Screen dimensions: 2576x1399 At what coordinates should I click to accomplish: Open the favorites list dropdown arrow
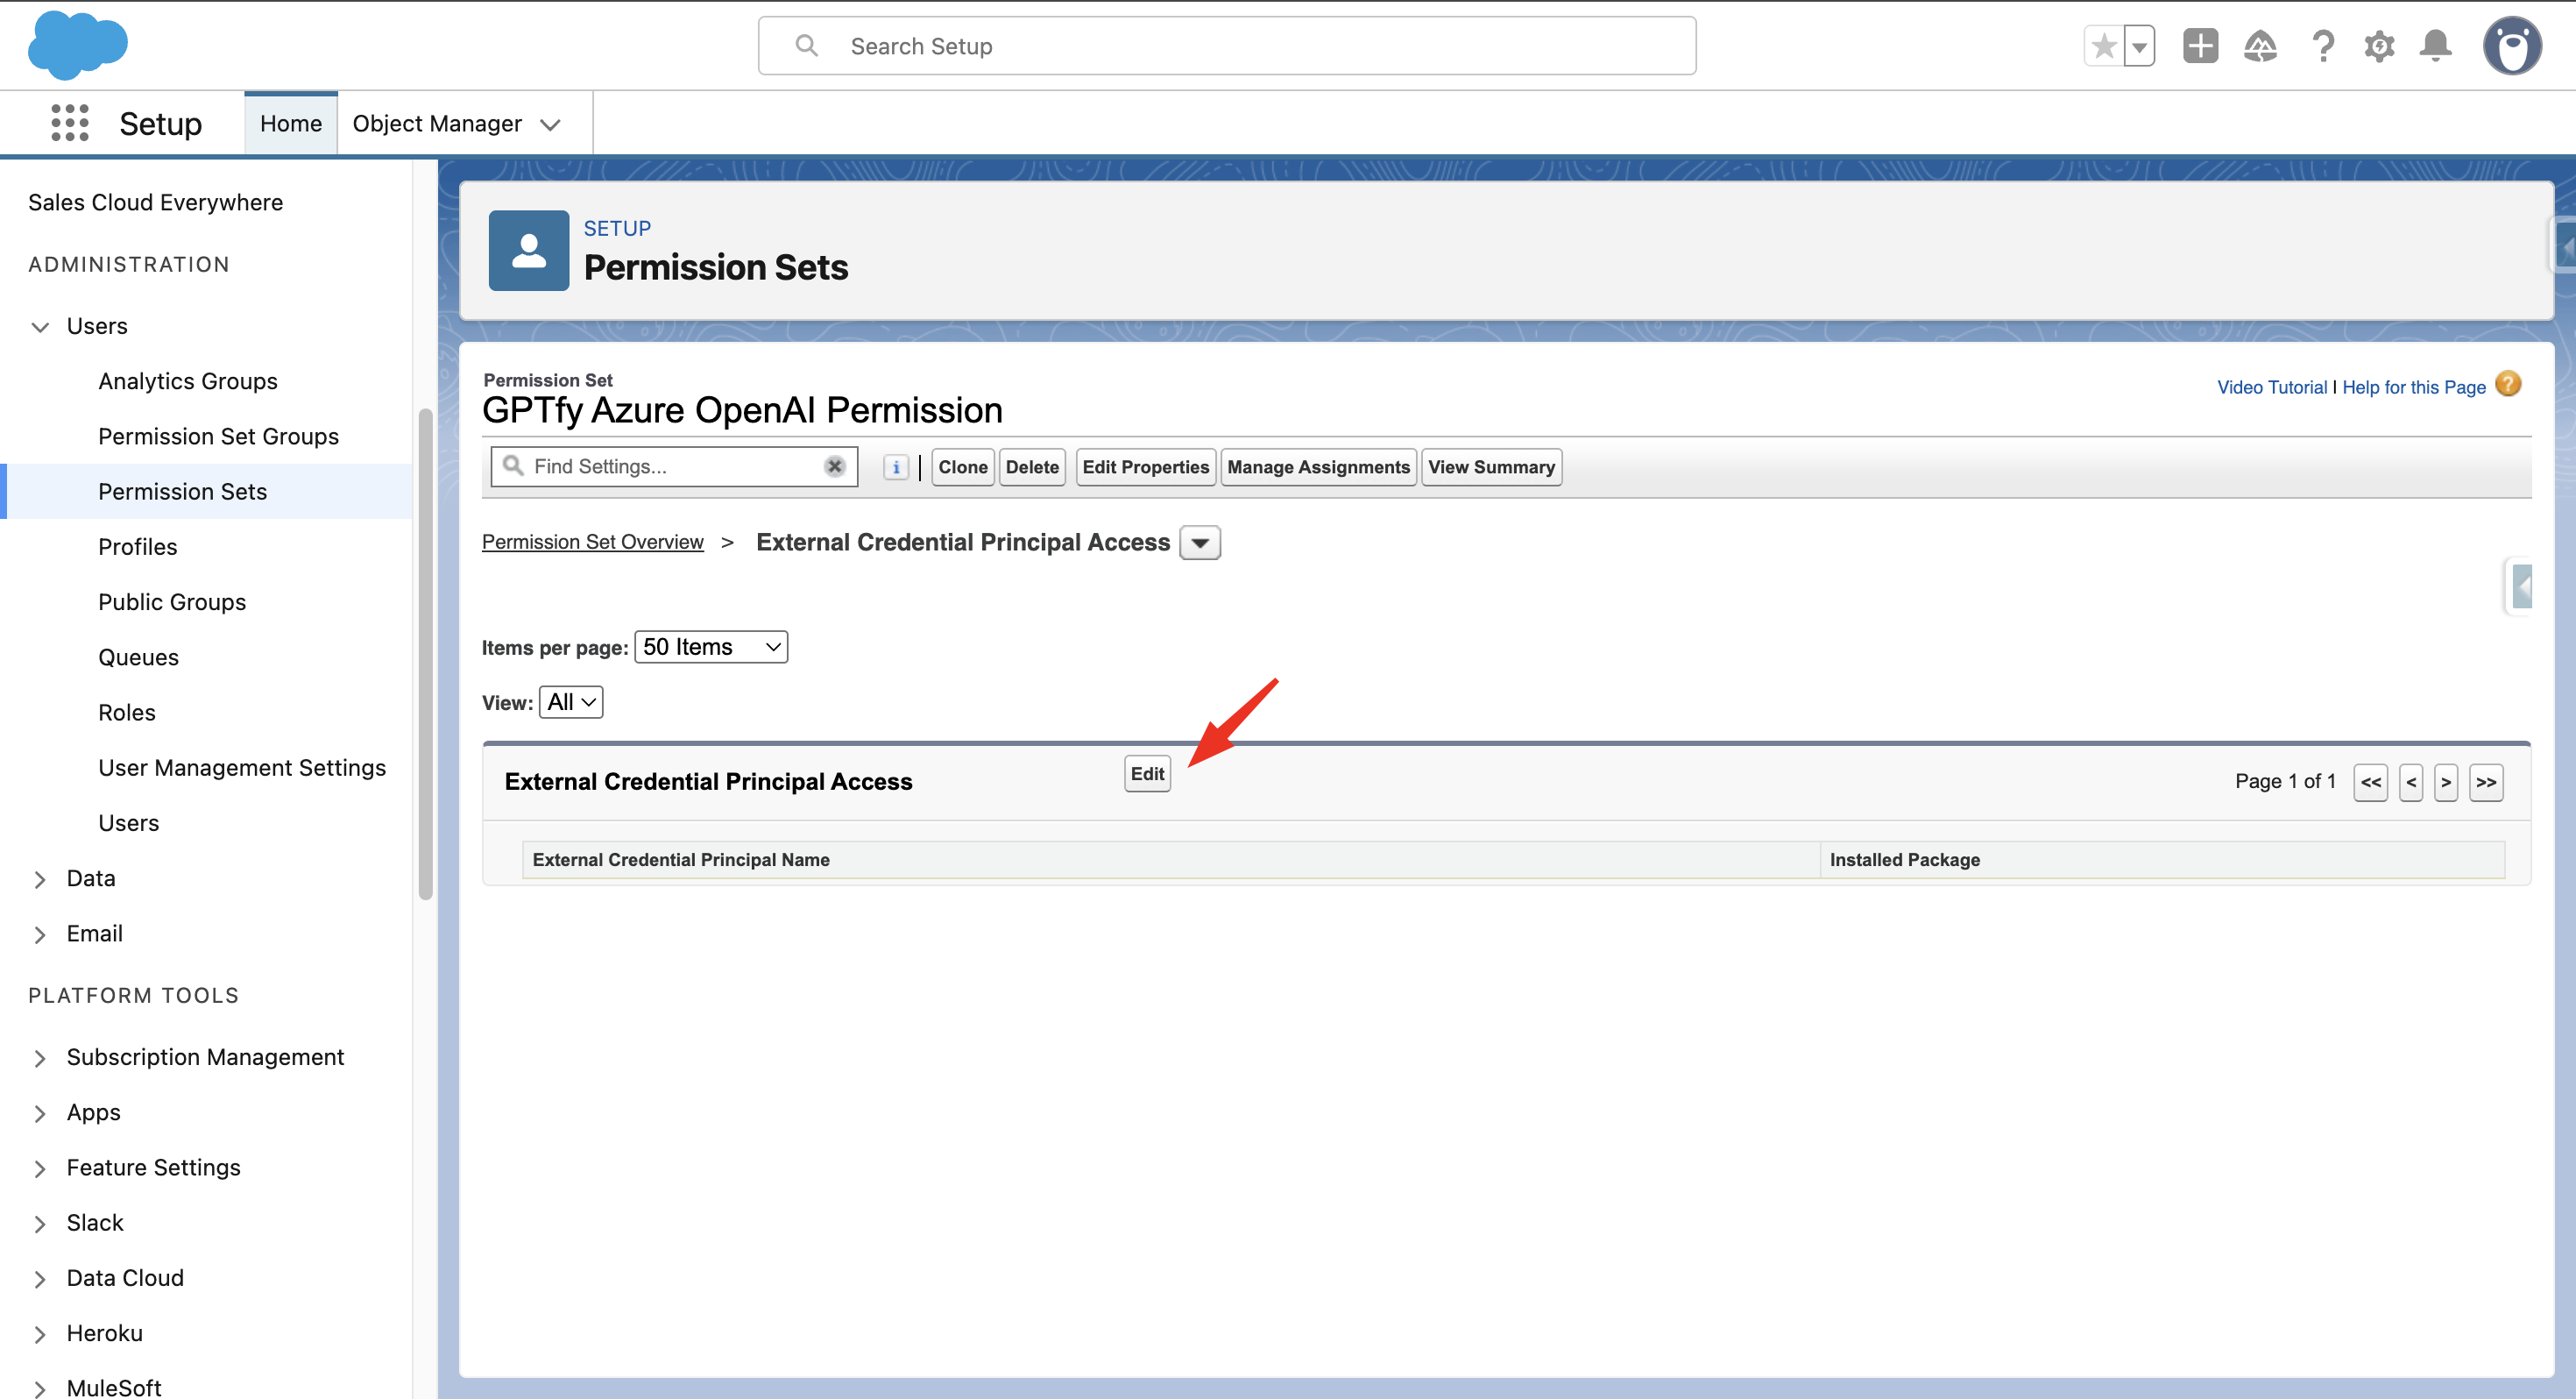pos(2139,46)
